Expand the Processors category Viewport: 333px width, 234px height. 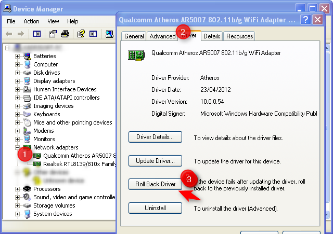click(17, 189)
